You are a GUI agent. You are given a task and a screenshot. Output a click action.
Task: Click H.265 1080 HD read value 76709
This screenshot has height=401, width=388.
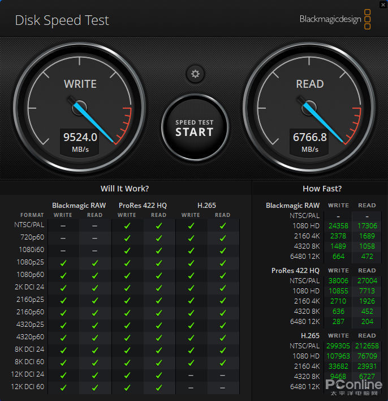tap(367, 356)
